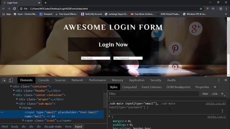Open the Skrill | My Account bookmark
The height and width of the screenshot is (129, 230).
pos(92,14)
